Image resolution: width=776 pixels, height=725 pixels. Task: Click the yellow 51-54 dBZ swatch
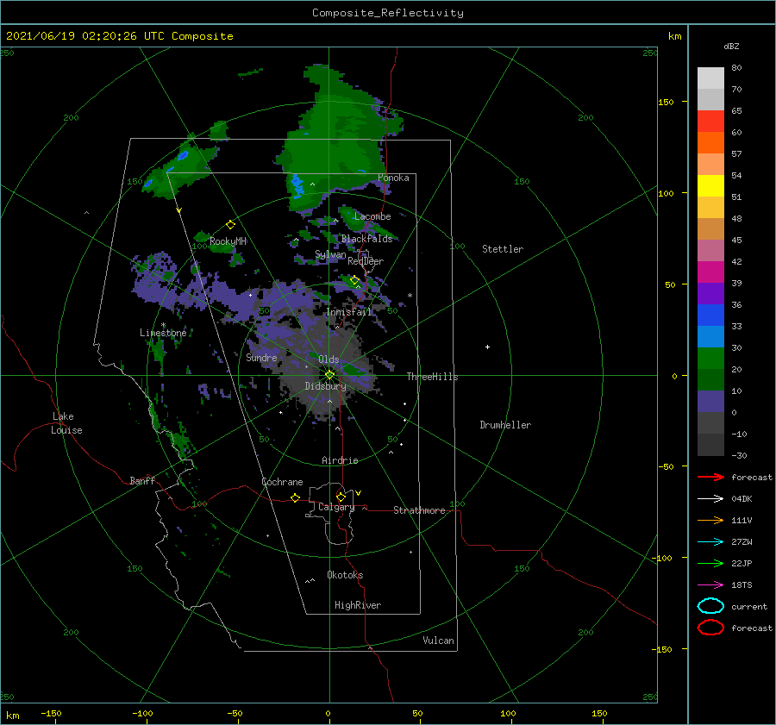[x=710, y=186]
